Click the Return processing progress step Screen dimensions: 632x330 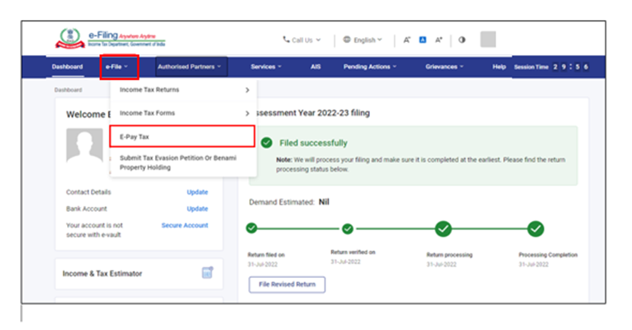pos(443,229)
